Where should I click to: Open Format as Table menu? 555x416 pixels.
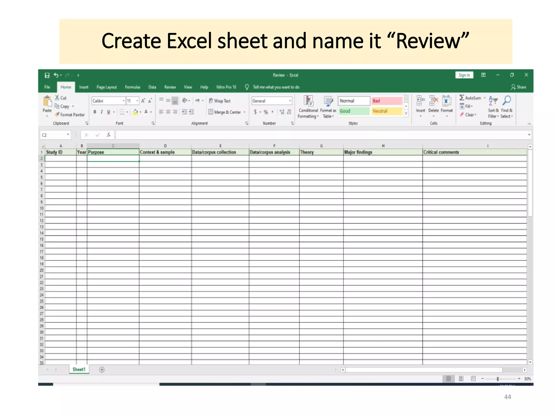tap(328, 107)
